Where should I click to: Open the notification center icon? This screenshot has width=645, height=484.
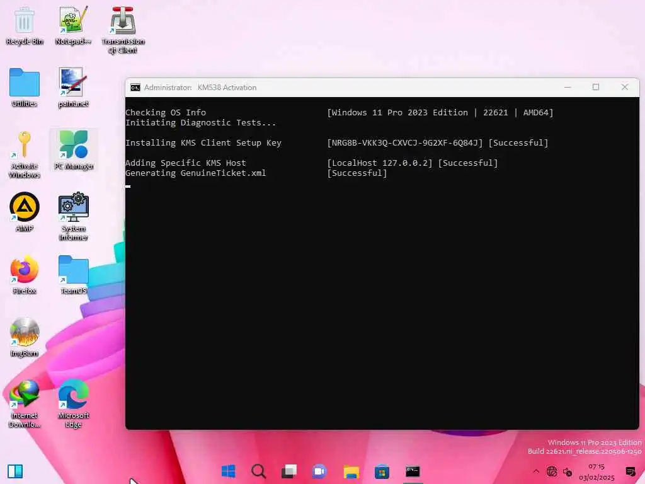(x=630, y=471)
